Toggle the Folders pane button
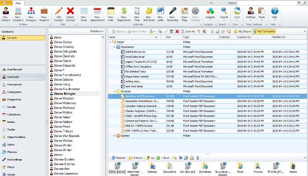 [136, 158]
